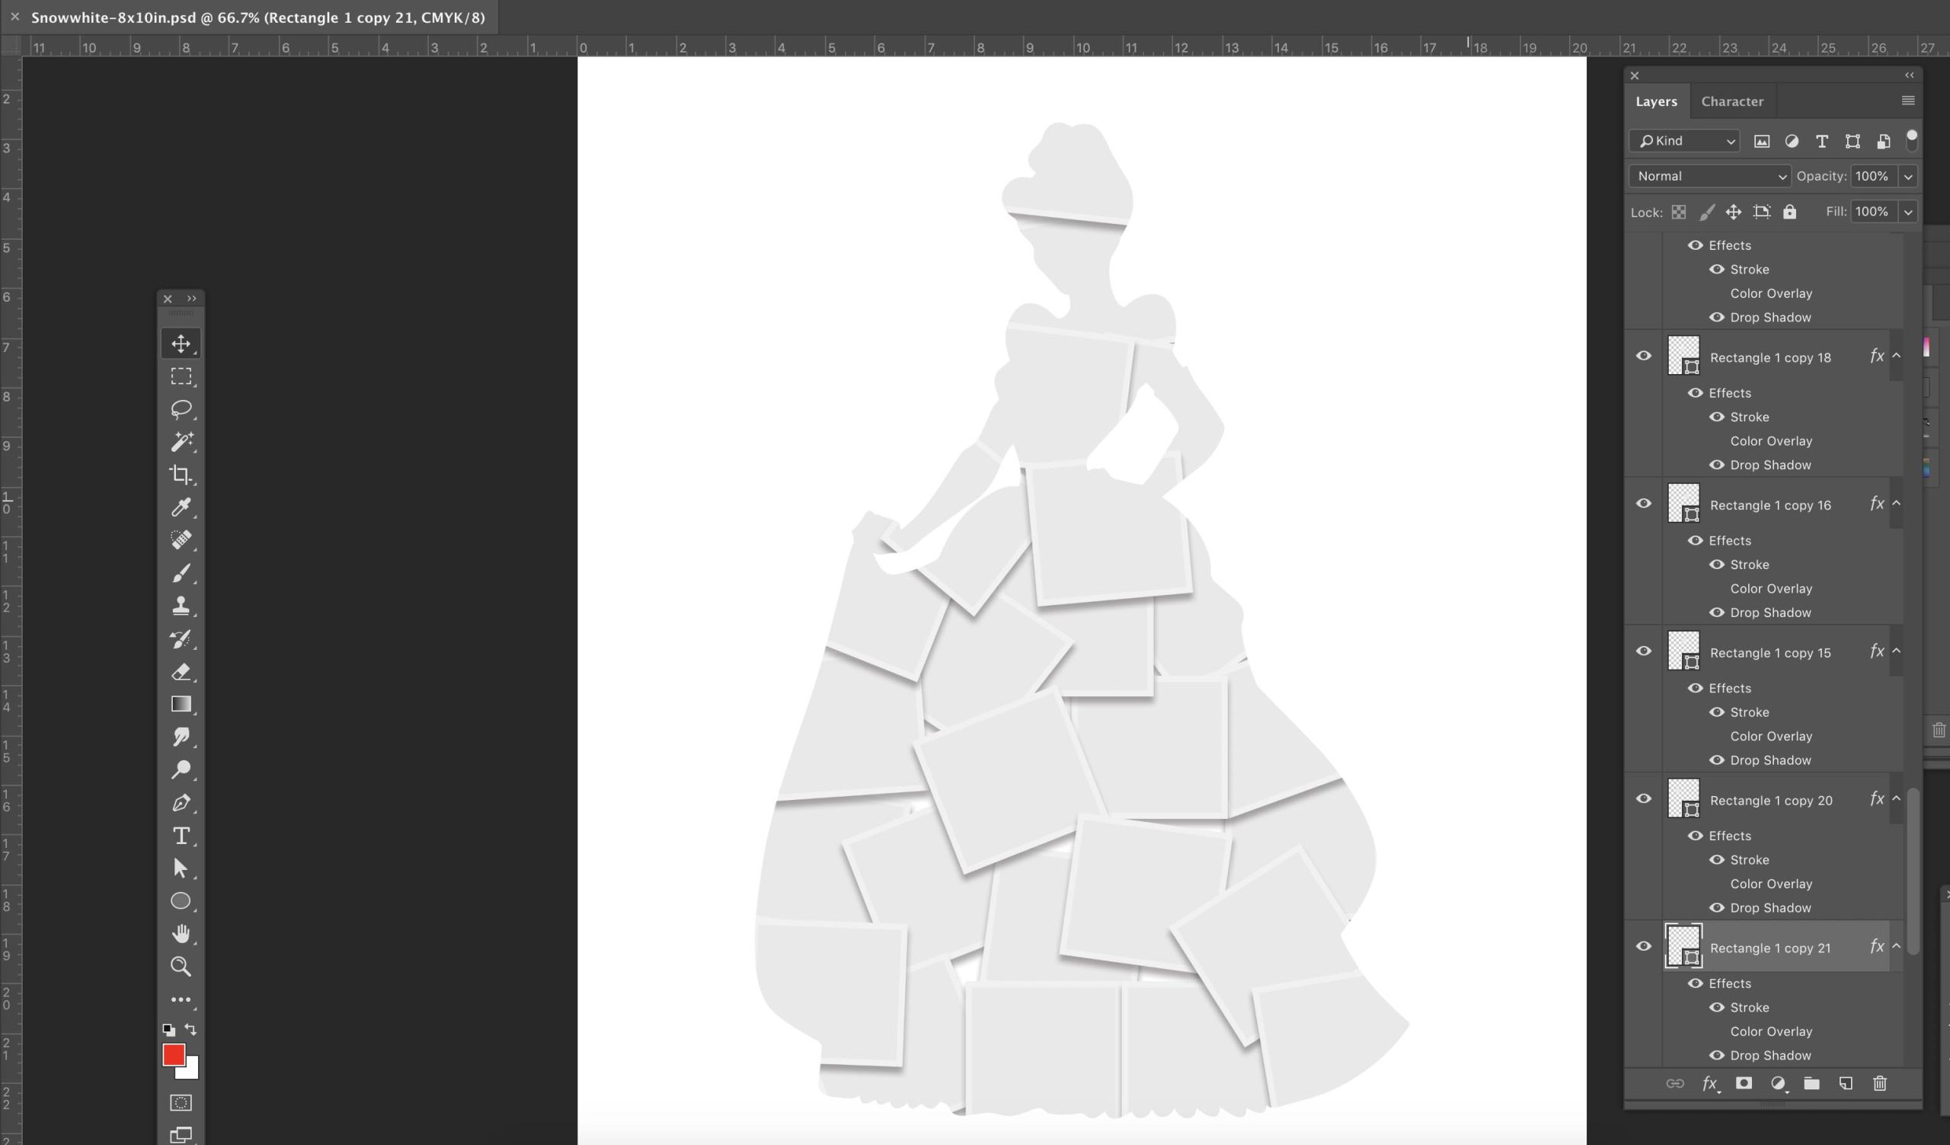
Task: Collapse effects of Rectangle 1 copy 20
Action: 1897,798
